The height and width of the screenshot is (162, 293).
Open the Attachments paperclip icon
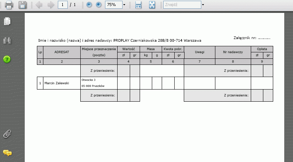(x=7, y=134)
